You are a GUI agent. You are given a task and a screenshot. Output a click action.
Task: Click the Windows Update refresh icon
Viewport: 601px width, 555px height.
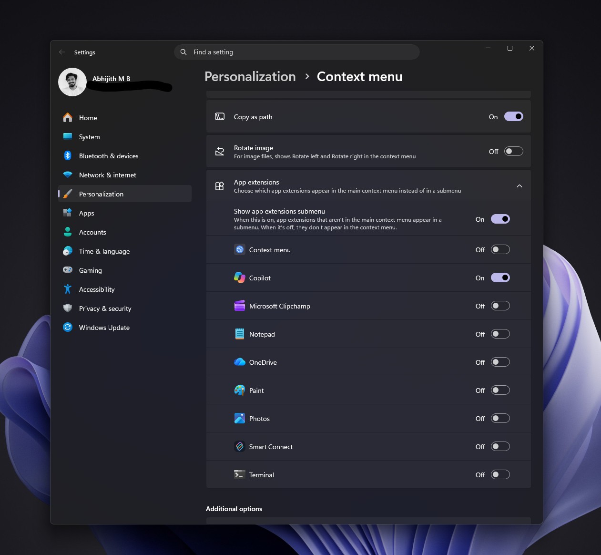(x=68, y=327)
